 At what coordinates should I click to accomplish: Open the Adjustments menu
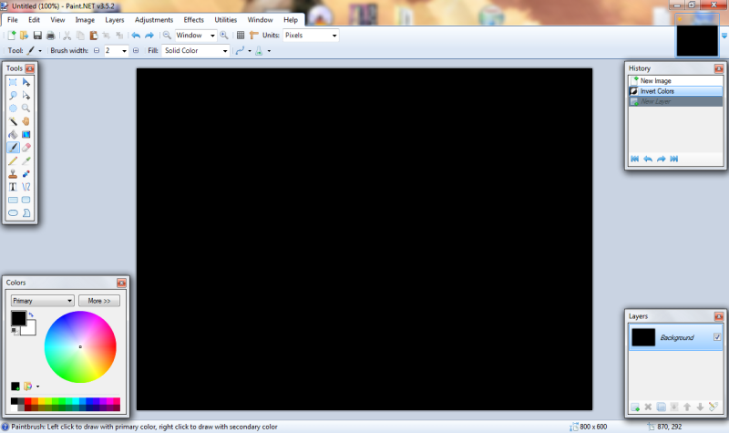(x=154, y=20)
